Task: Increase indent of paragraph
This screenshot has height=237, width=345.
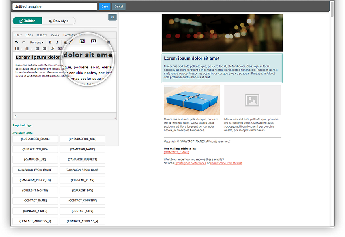Action: pyautogui.click(x=44, y=49)
